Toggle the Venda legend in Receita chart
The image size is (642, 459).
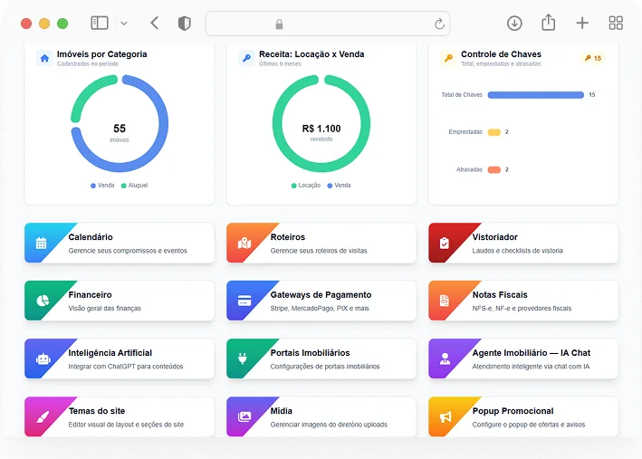(x=339, y=186)
